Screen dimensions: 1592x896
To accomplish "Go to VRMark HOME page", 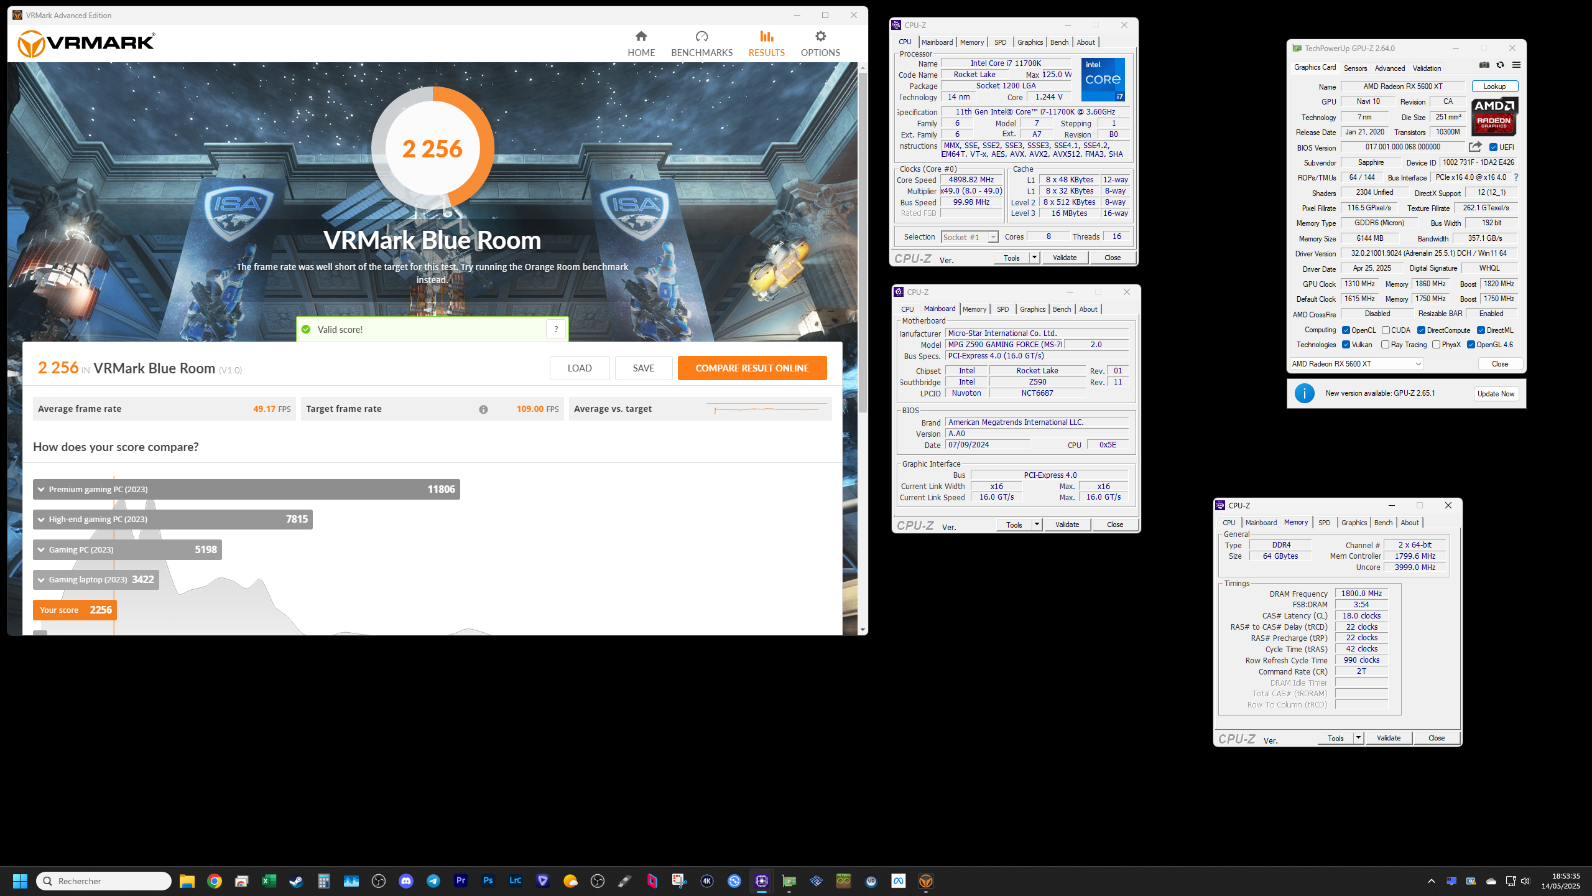I will click(x=641, y=44).
